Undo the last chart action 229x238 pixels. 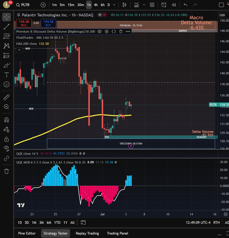click(185, 5)
